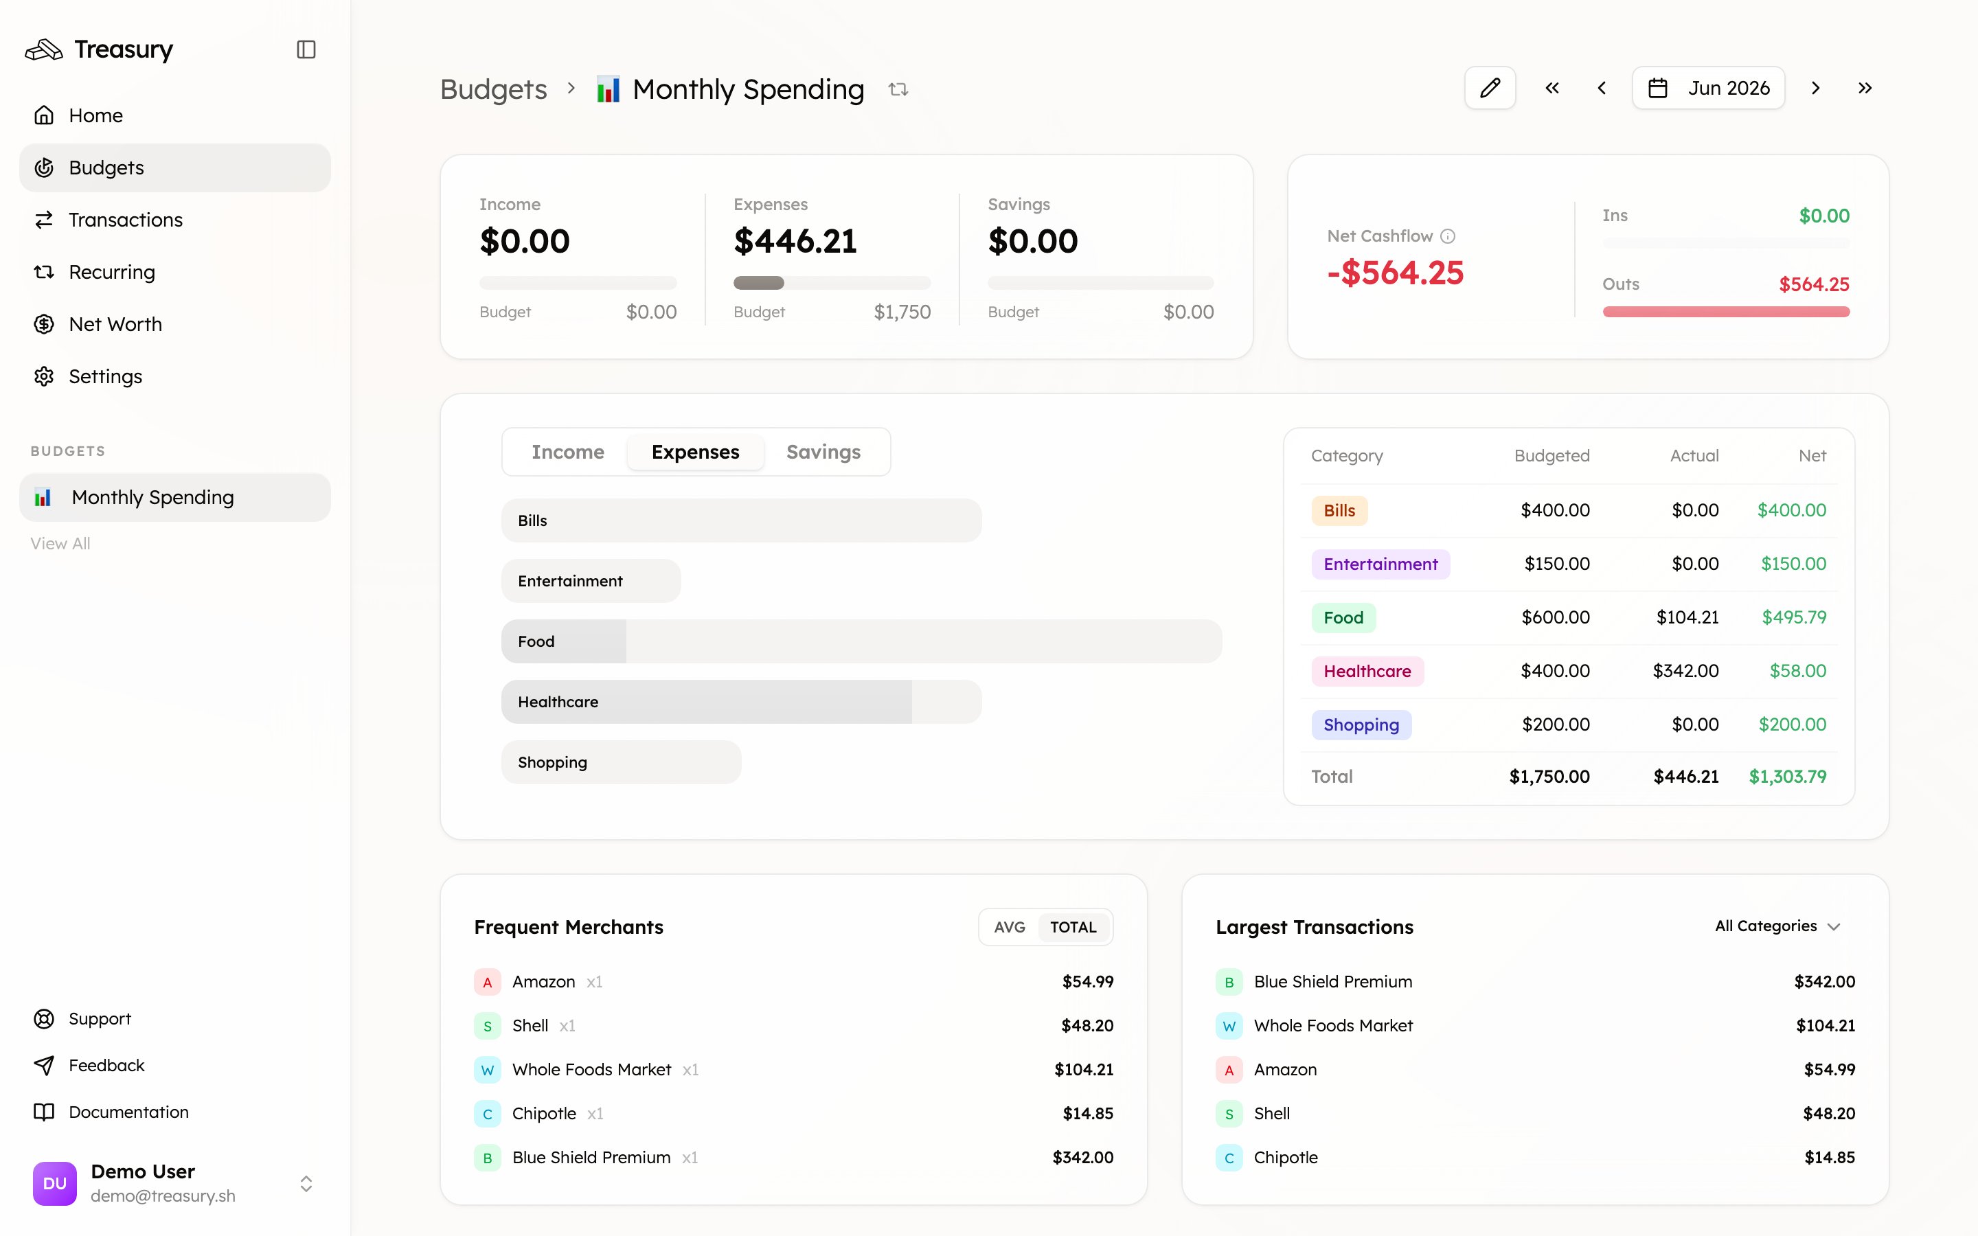Click the Treasury logo icon
1978x1236 pixels.
click(x=44, y=50)
